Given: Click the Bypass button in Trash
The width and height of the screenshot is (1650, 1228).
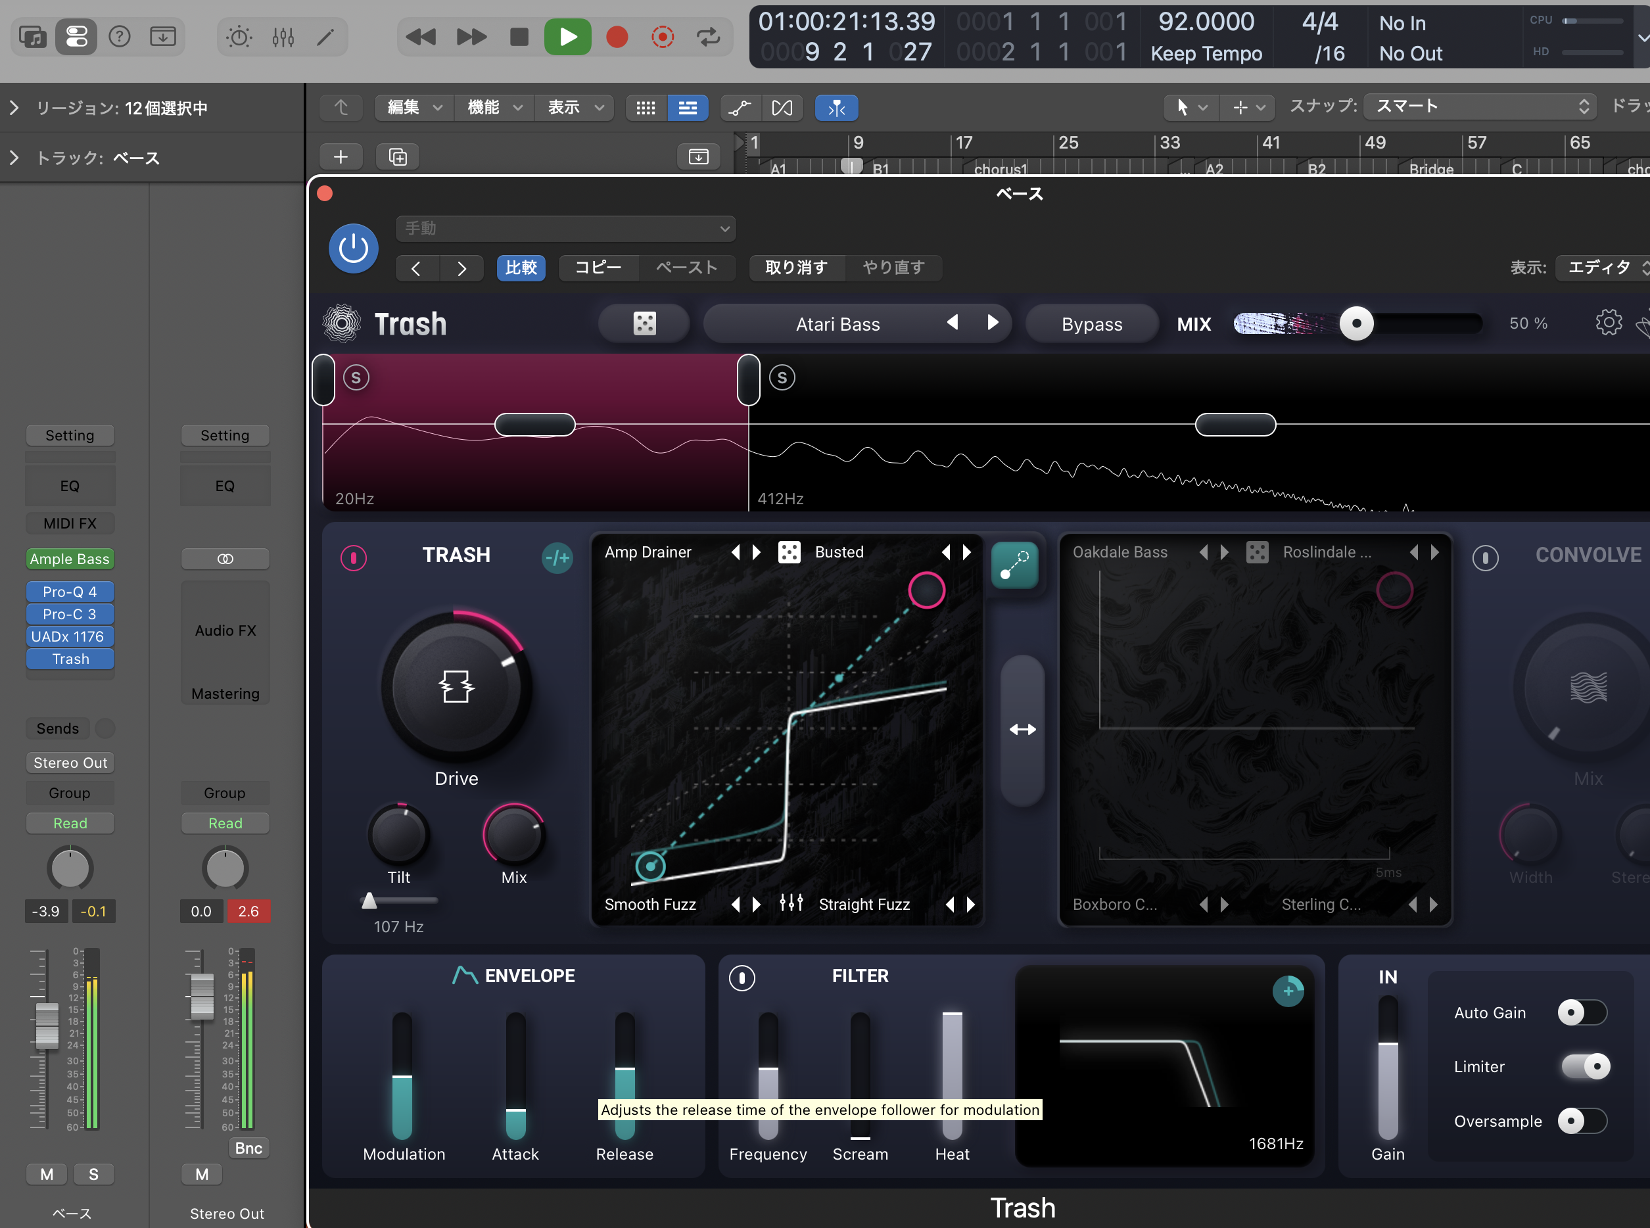Looking at the screenshot, I should pos(1092,324).
